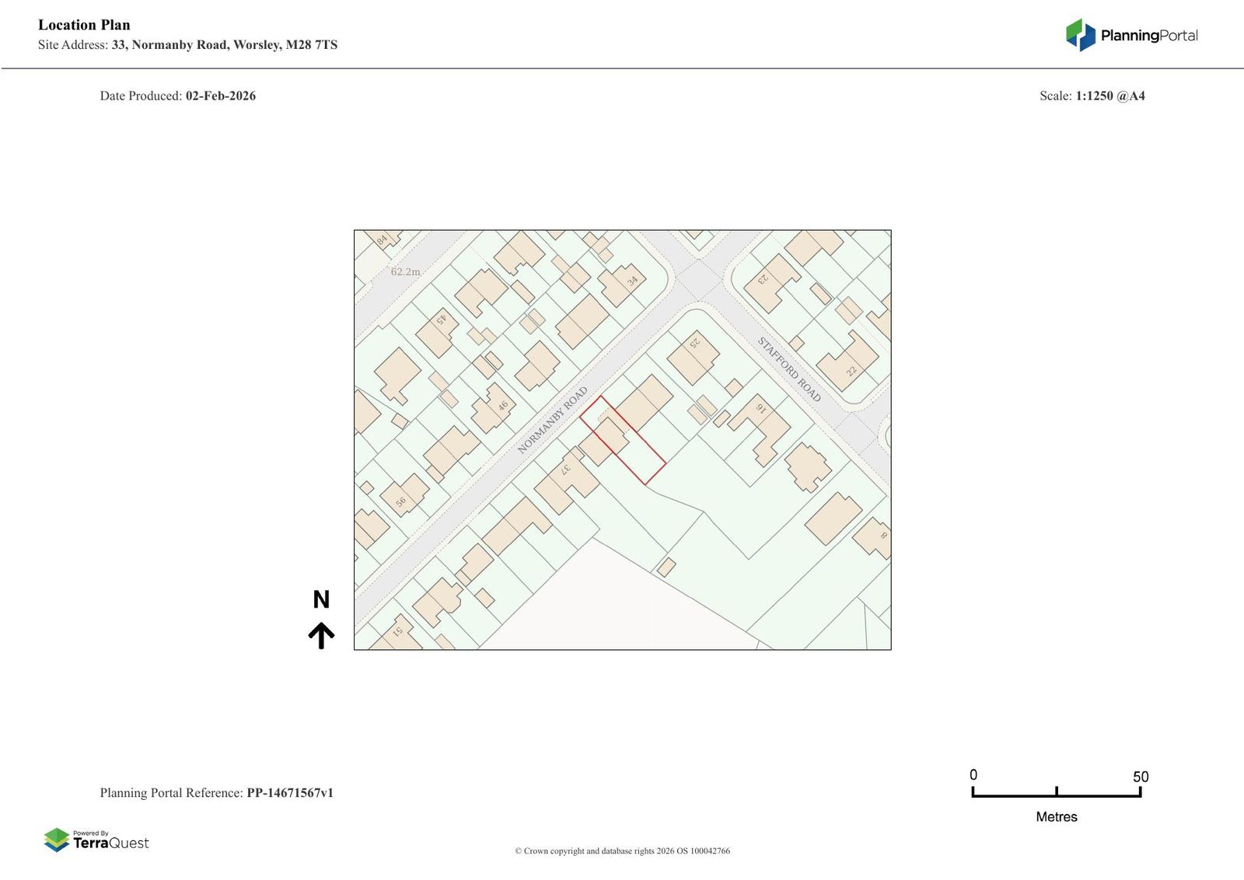Select the site address text
The width and height of the screenshot is (1244, 880).
[x=187, y=45]
